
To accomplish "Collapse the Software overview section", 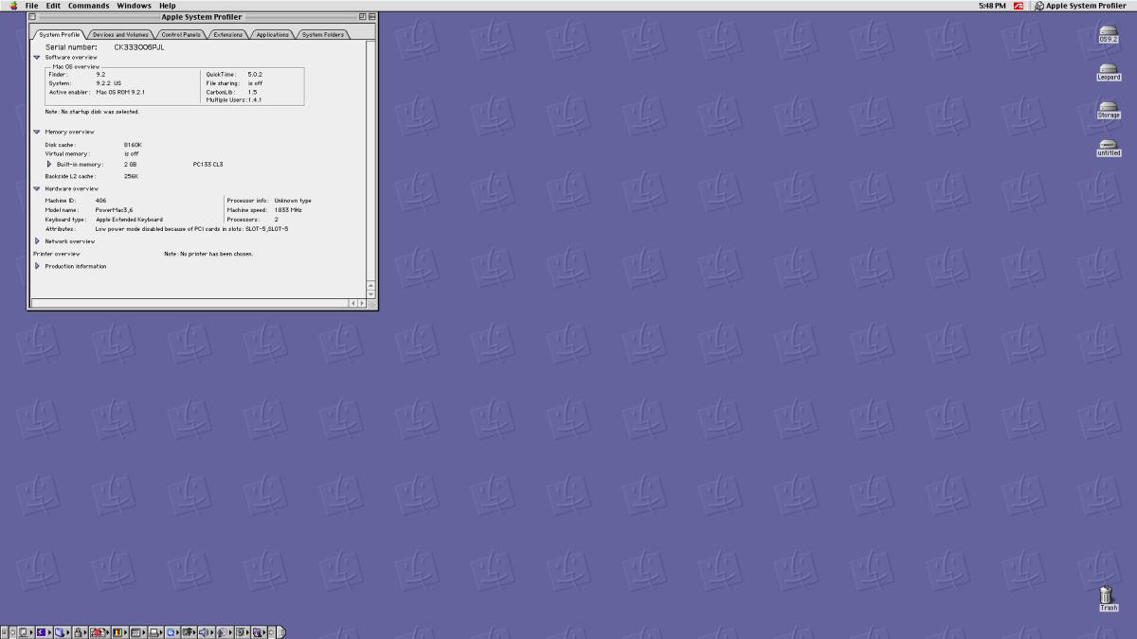I will tap(37, 58).
